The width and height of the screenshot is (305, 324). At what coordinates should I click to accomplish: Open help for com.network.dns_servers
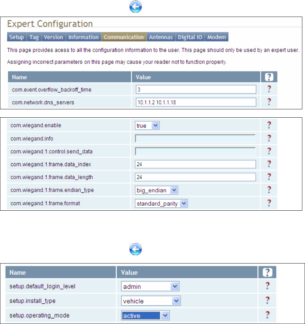point(269,102)
